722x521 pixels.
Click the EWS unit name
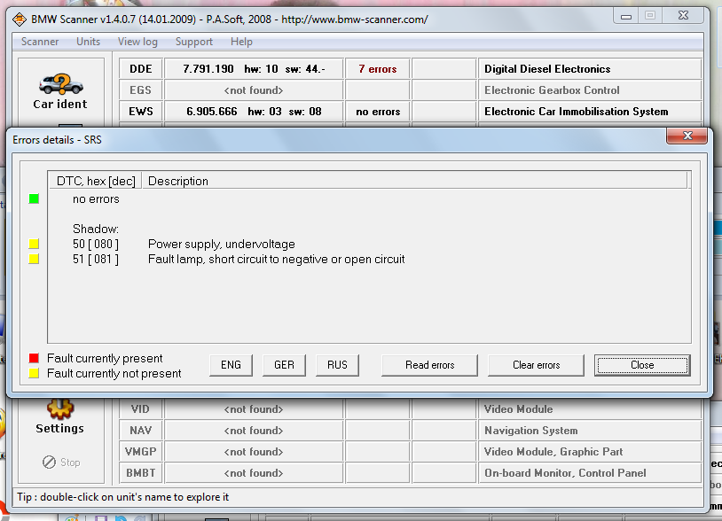pos(141,112)
